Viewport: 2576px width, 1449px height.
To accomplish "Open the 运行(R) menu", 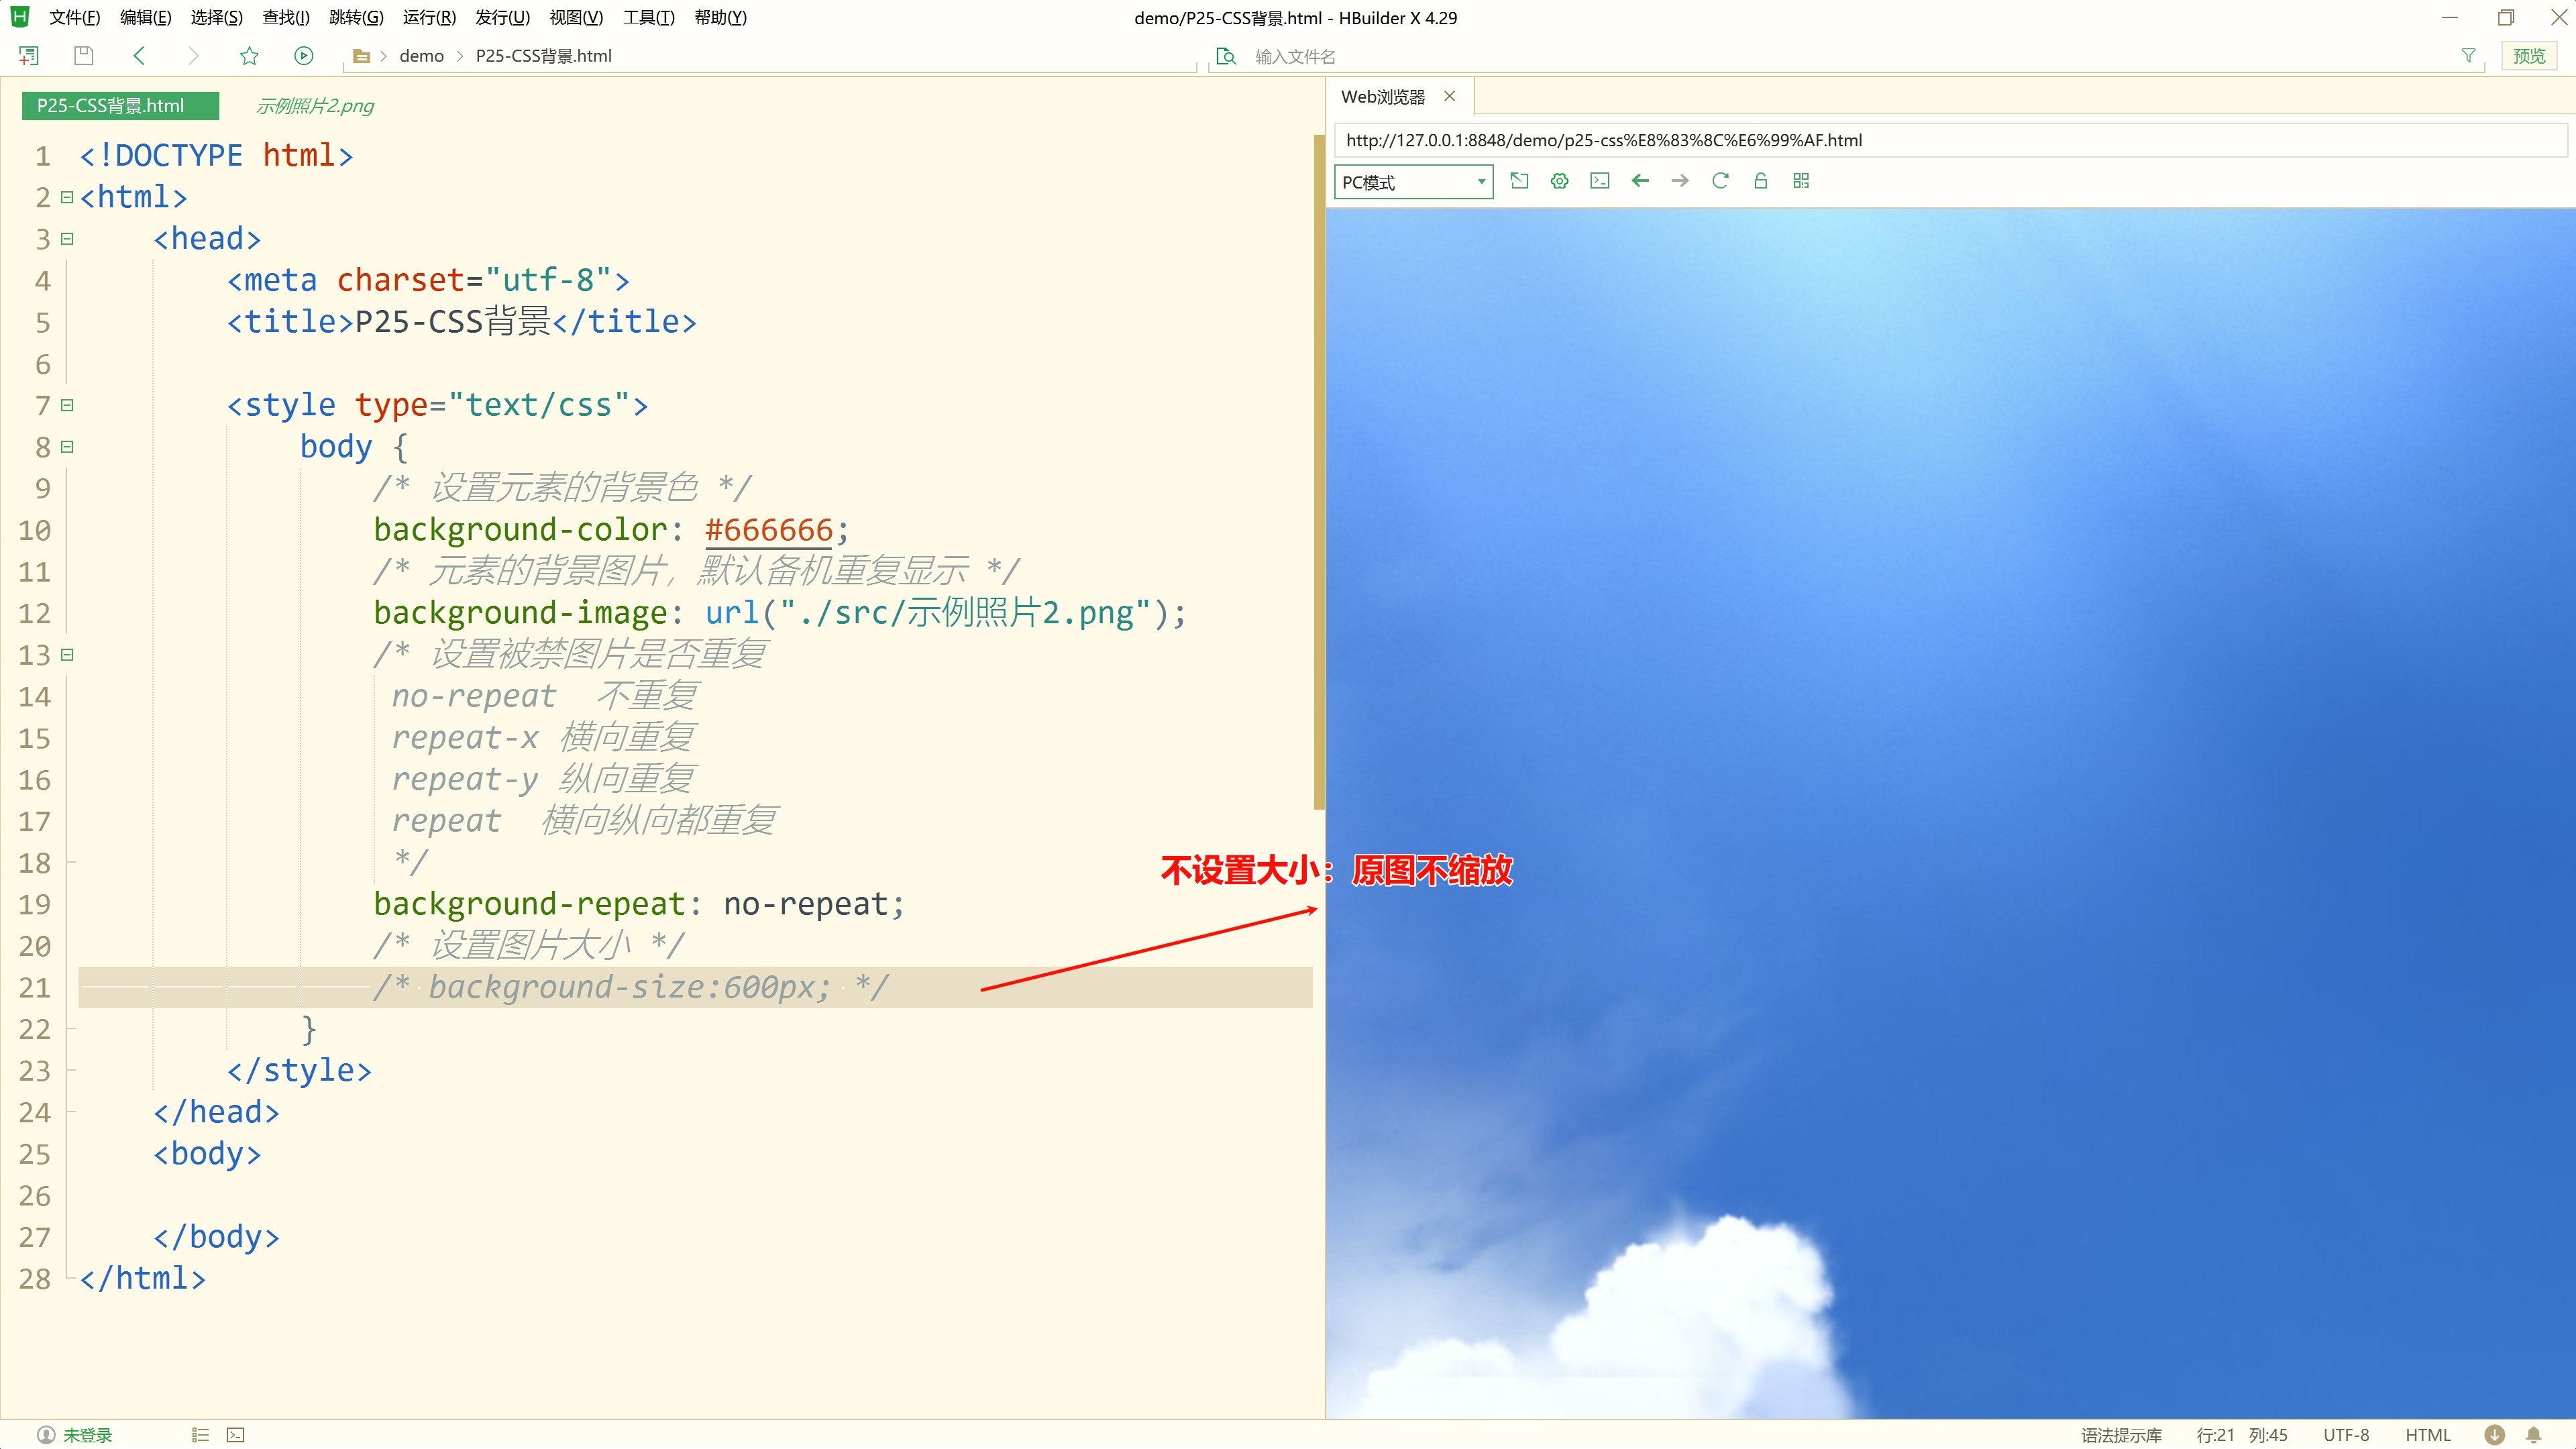I will [x=429, y=18].
